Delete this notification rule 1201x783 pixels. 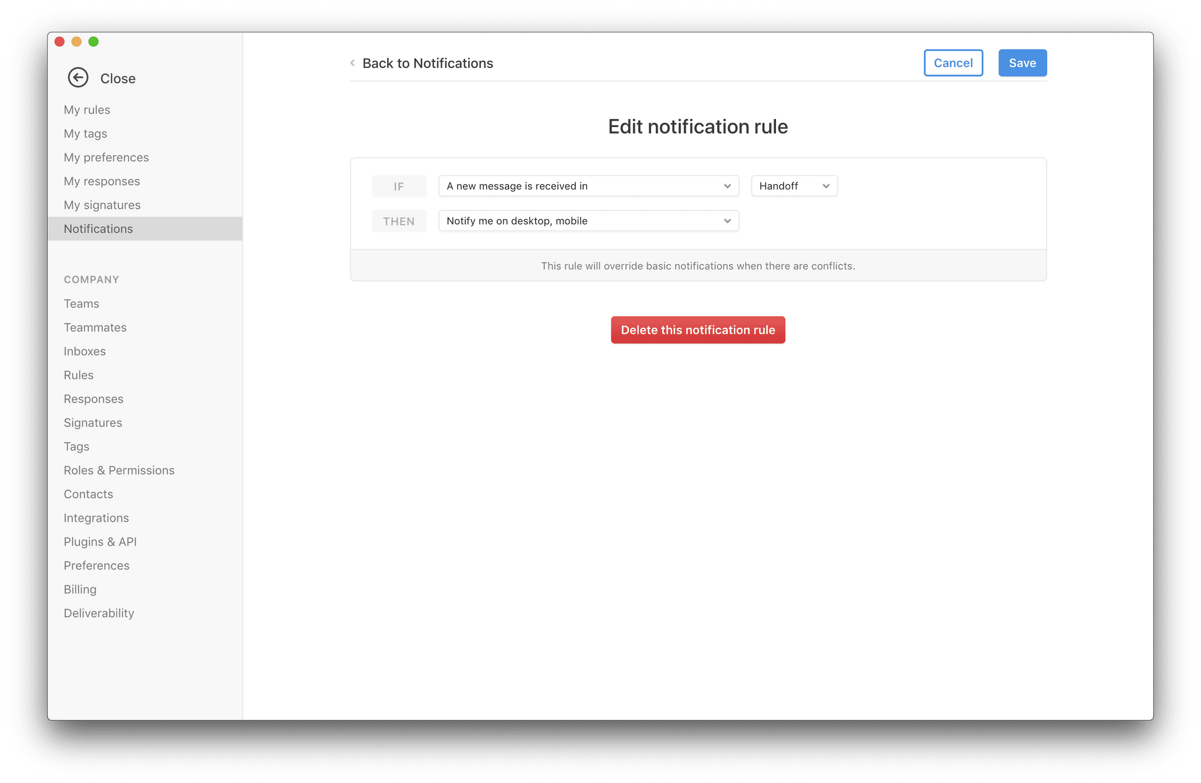click(697, 330)
